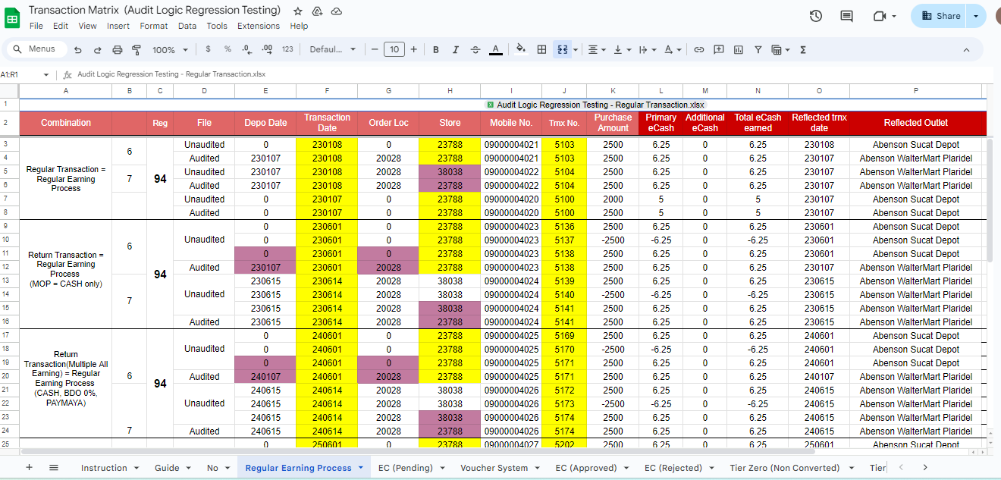The height and width of the screenshot is (480, 1001).
Task: Open the borders tool
Action: click(x=541, y=49)
